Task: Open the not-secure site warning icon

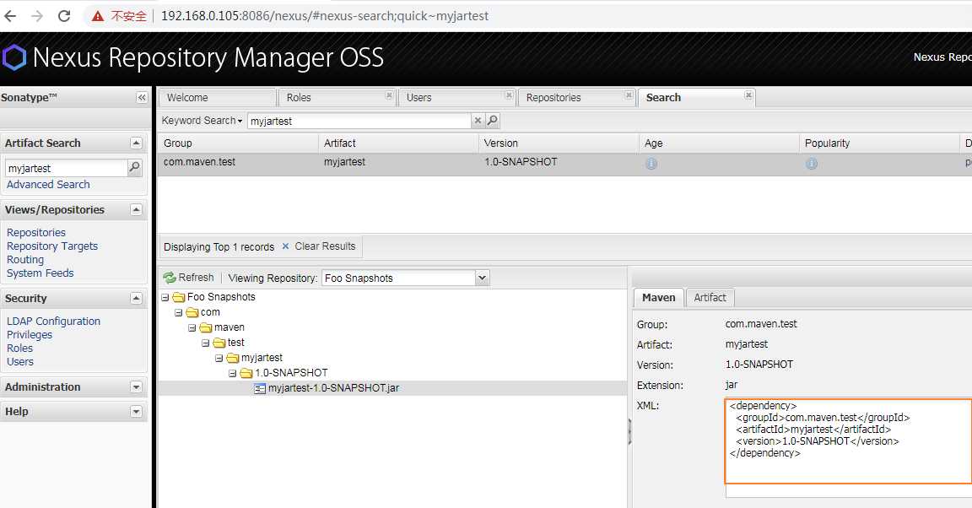Action: (x=98, y=16)
